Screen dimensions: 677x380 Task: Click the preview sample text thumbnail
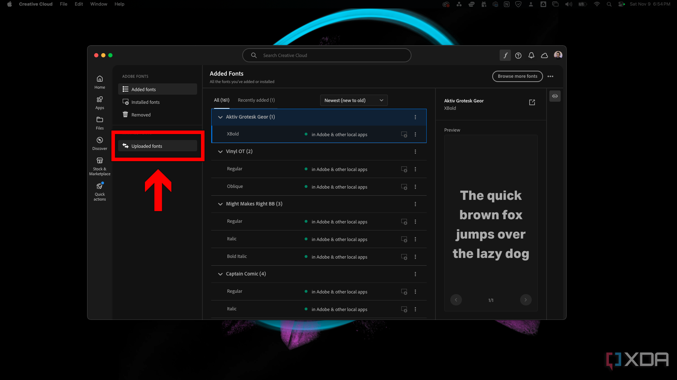[491, 223]
